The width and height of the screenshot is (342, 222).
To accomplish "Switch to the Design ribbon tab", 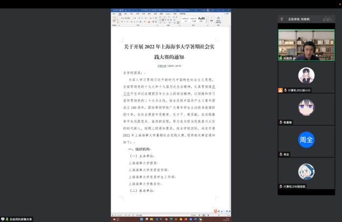I will pyautogui.click(x=131, y=14).
